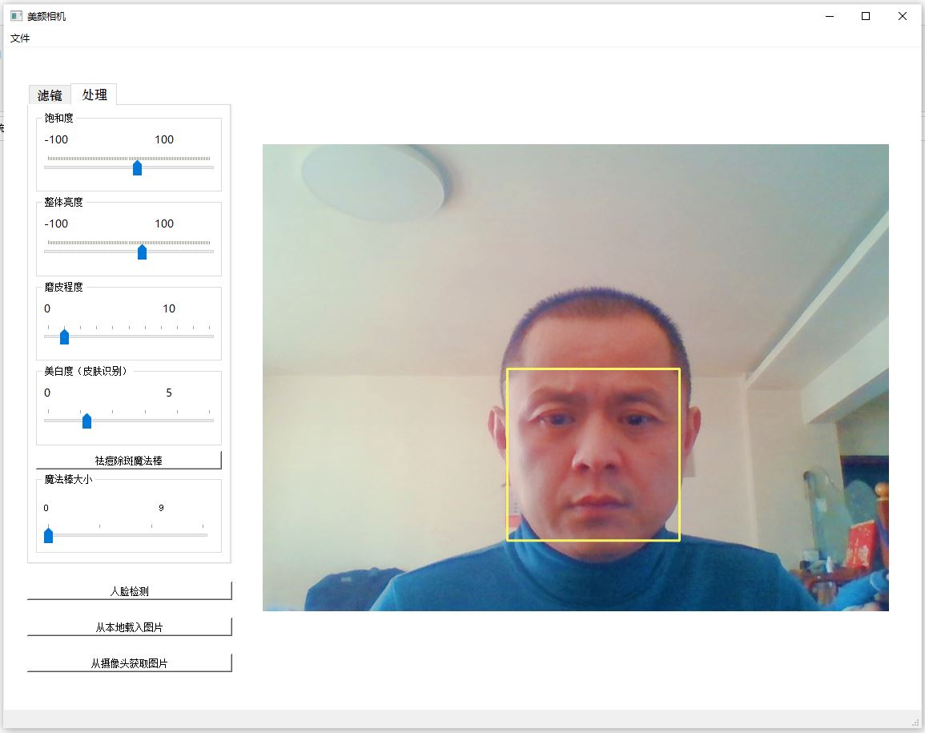Select the 处理 tab
This screenshot has width=925, height=733.
pyautogui.click(x=95, y=95)
